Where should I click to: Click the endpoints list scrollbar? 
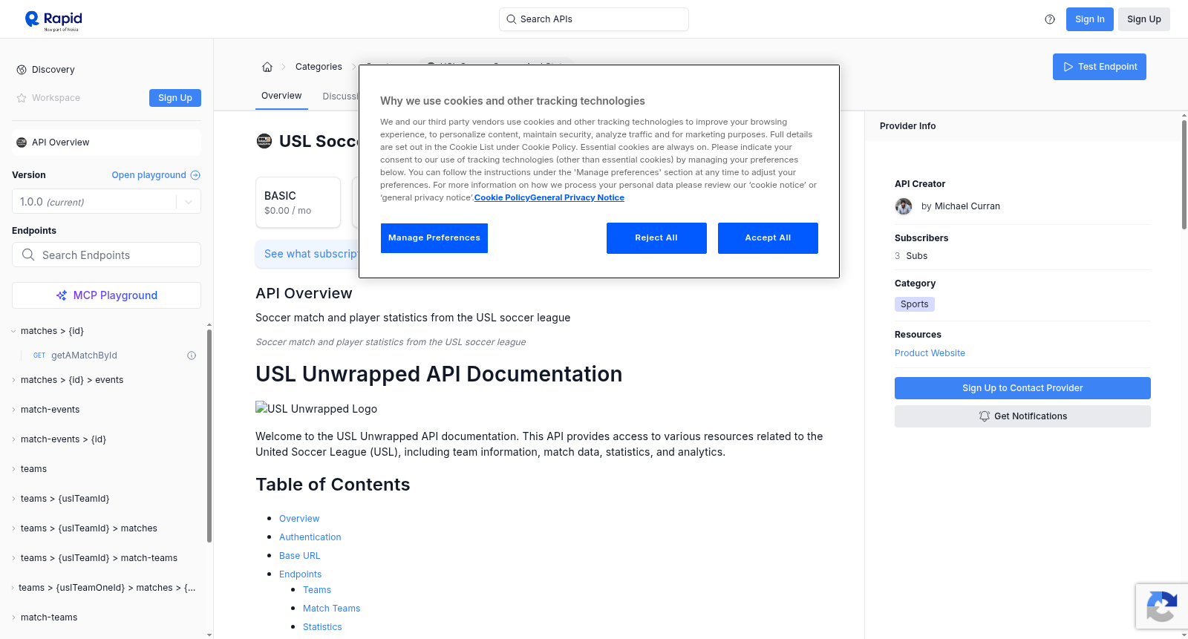click(x=209, y=436)
